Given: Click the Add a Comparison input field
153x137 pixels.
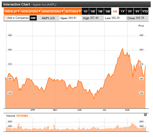Looking at the screenshot, I should tap(17, 18).
